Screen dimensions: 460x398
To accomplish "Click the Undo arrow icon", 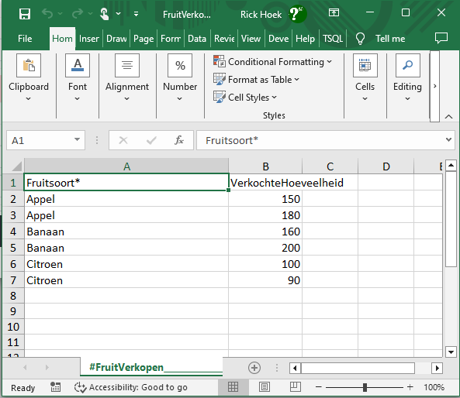I will (x=47, y=13).
